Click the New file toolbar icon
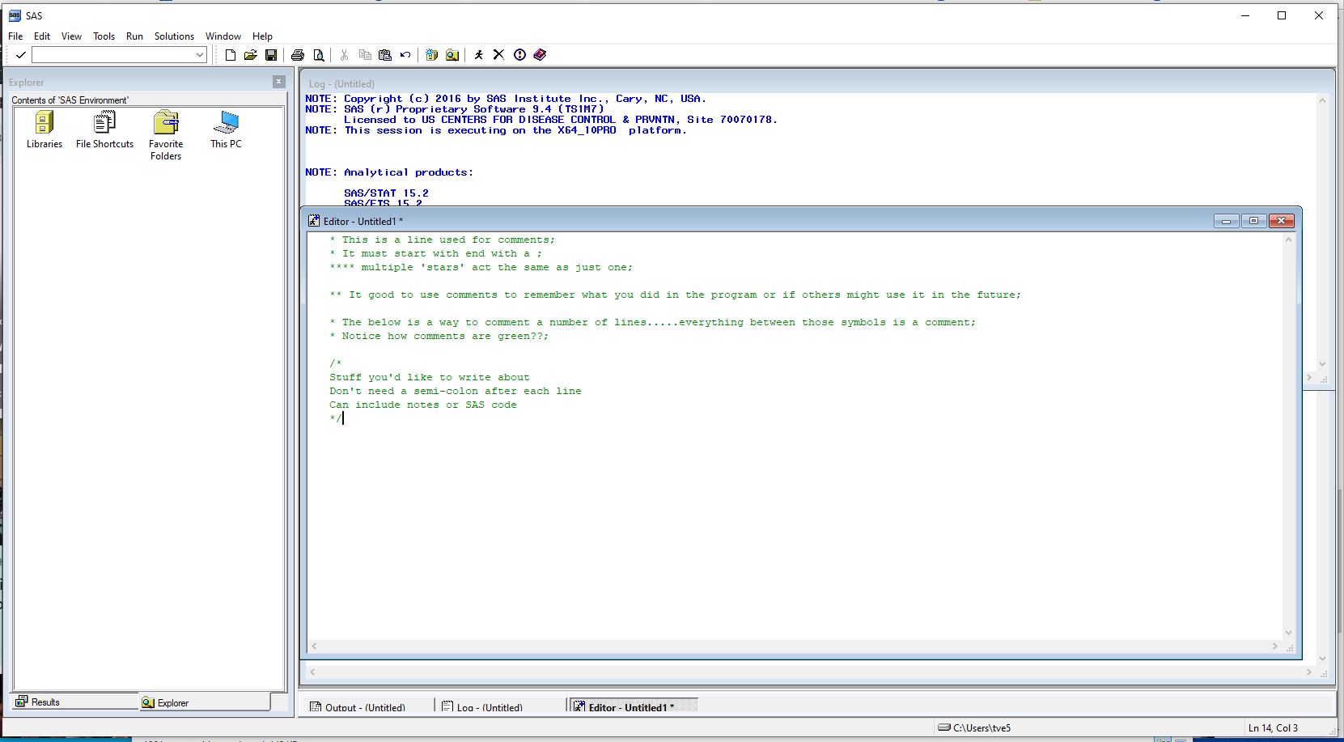This screenshot has height=742, width=1344. click(x=231, y=55)
